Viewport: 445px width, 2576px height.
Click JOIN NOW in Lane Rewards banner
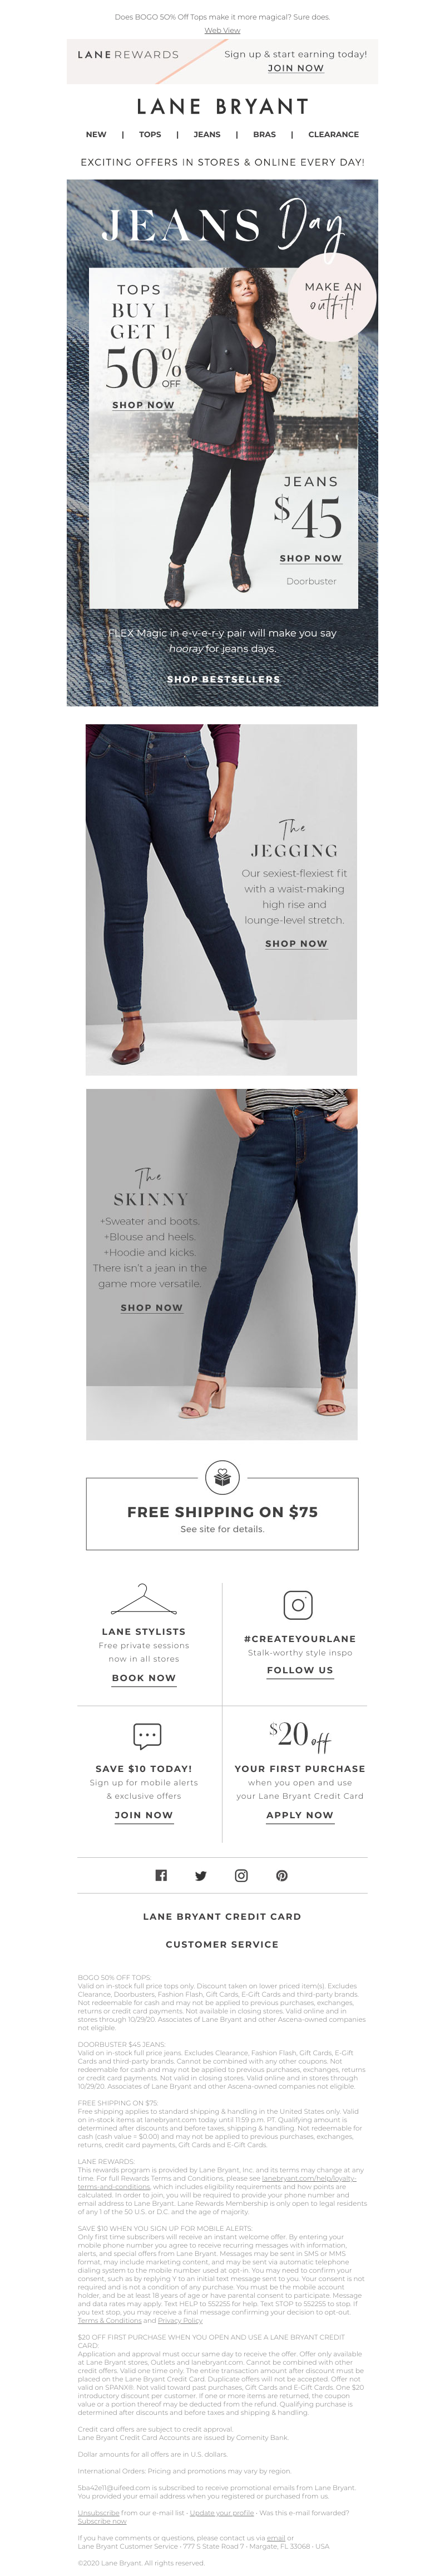(x=295, y=68)
